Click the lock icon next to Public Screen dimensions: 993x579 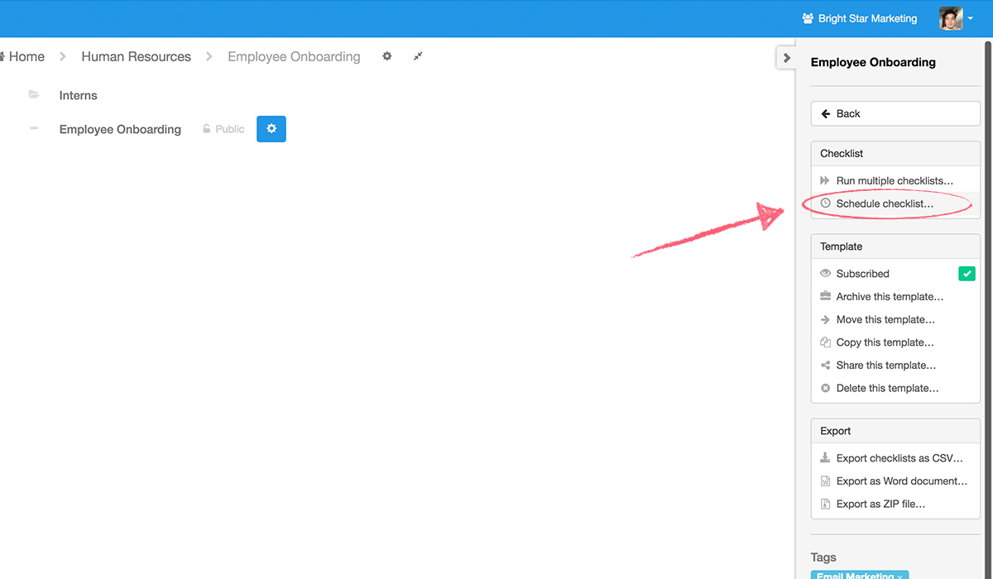tap(207, 129)
